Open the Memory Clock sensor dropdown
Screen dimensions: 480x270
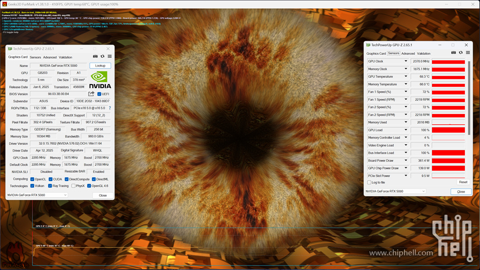pos(406,69)
